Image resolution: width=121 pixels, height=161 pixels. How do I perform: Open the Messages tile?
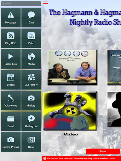click(x=11, y=18)
